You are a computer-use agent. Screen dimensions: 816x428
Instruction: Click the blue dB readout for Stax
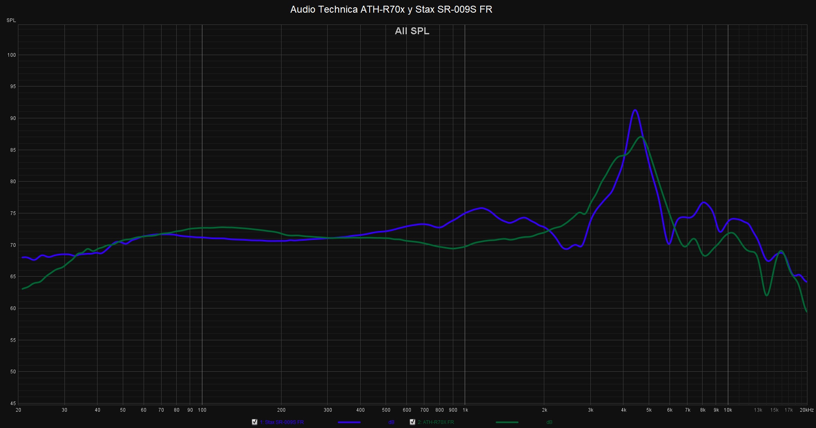point(391,422)
